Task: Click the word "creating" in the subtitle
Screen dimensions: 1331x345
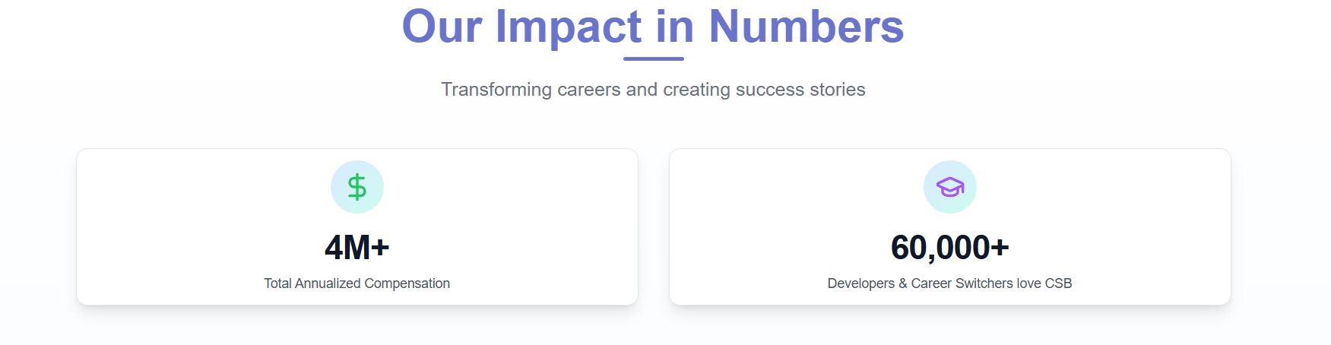Action: pos(696,90)
